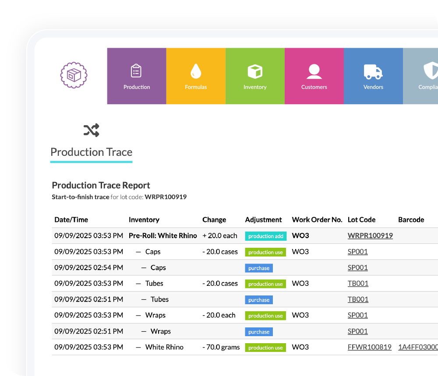Click the Inventory column header
The height and width of the screenshot is (376, 438).
click(x=144, y=220)
